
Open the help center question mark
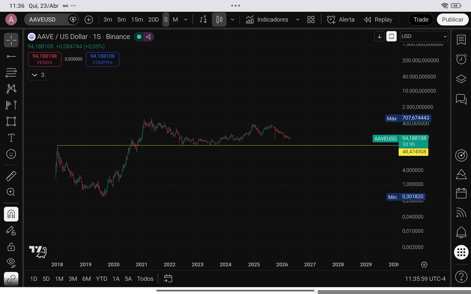pos(461,277)
